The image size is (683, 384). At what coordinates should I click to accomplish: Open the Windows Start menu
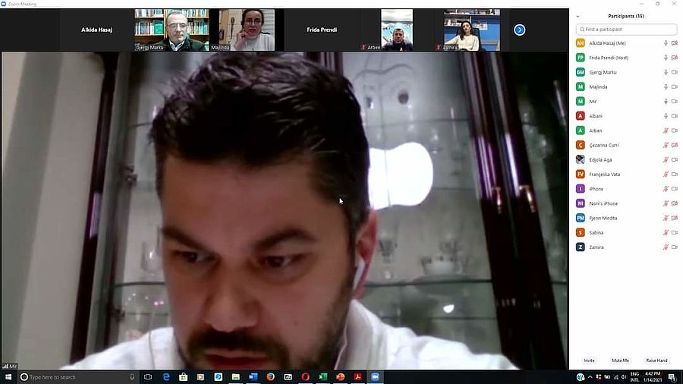tap(8, 377)
